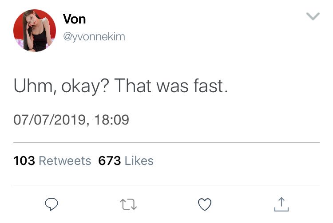Click the word 'That' in the tweet
Screen dimensions: 333x223
tap(133, 86)
